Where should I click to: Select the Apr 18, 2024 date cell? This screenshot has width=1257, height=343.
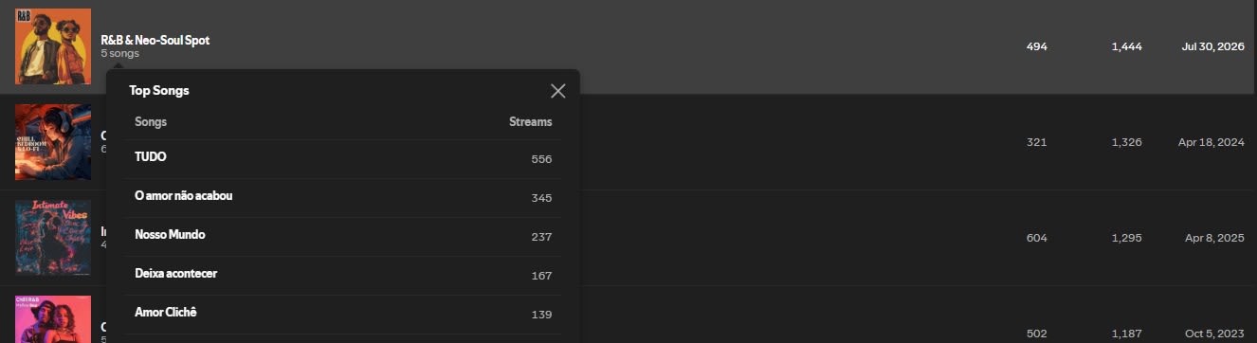click(1212, 142)
